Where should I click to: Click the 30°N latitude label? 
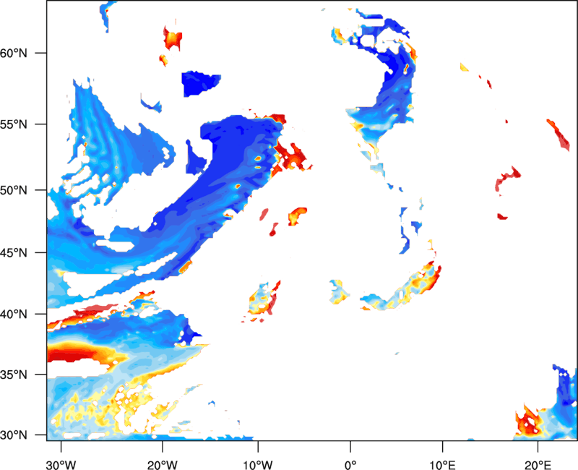[x=14, y=435]
